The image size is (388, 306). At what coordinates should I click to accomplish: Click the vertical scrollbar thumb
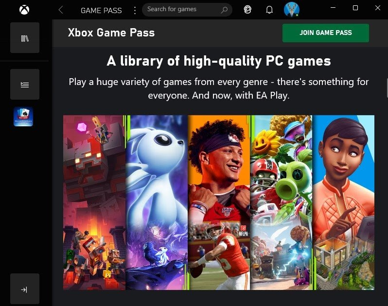387,88
